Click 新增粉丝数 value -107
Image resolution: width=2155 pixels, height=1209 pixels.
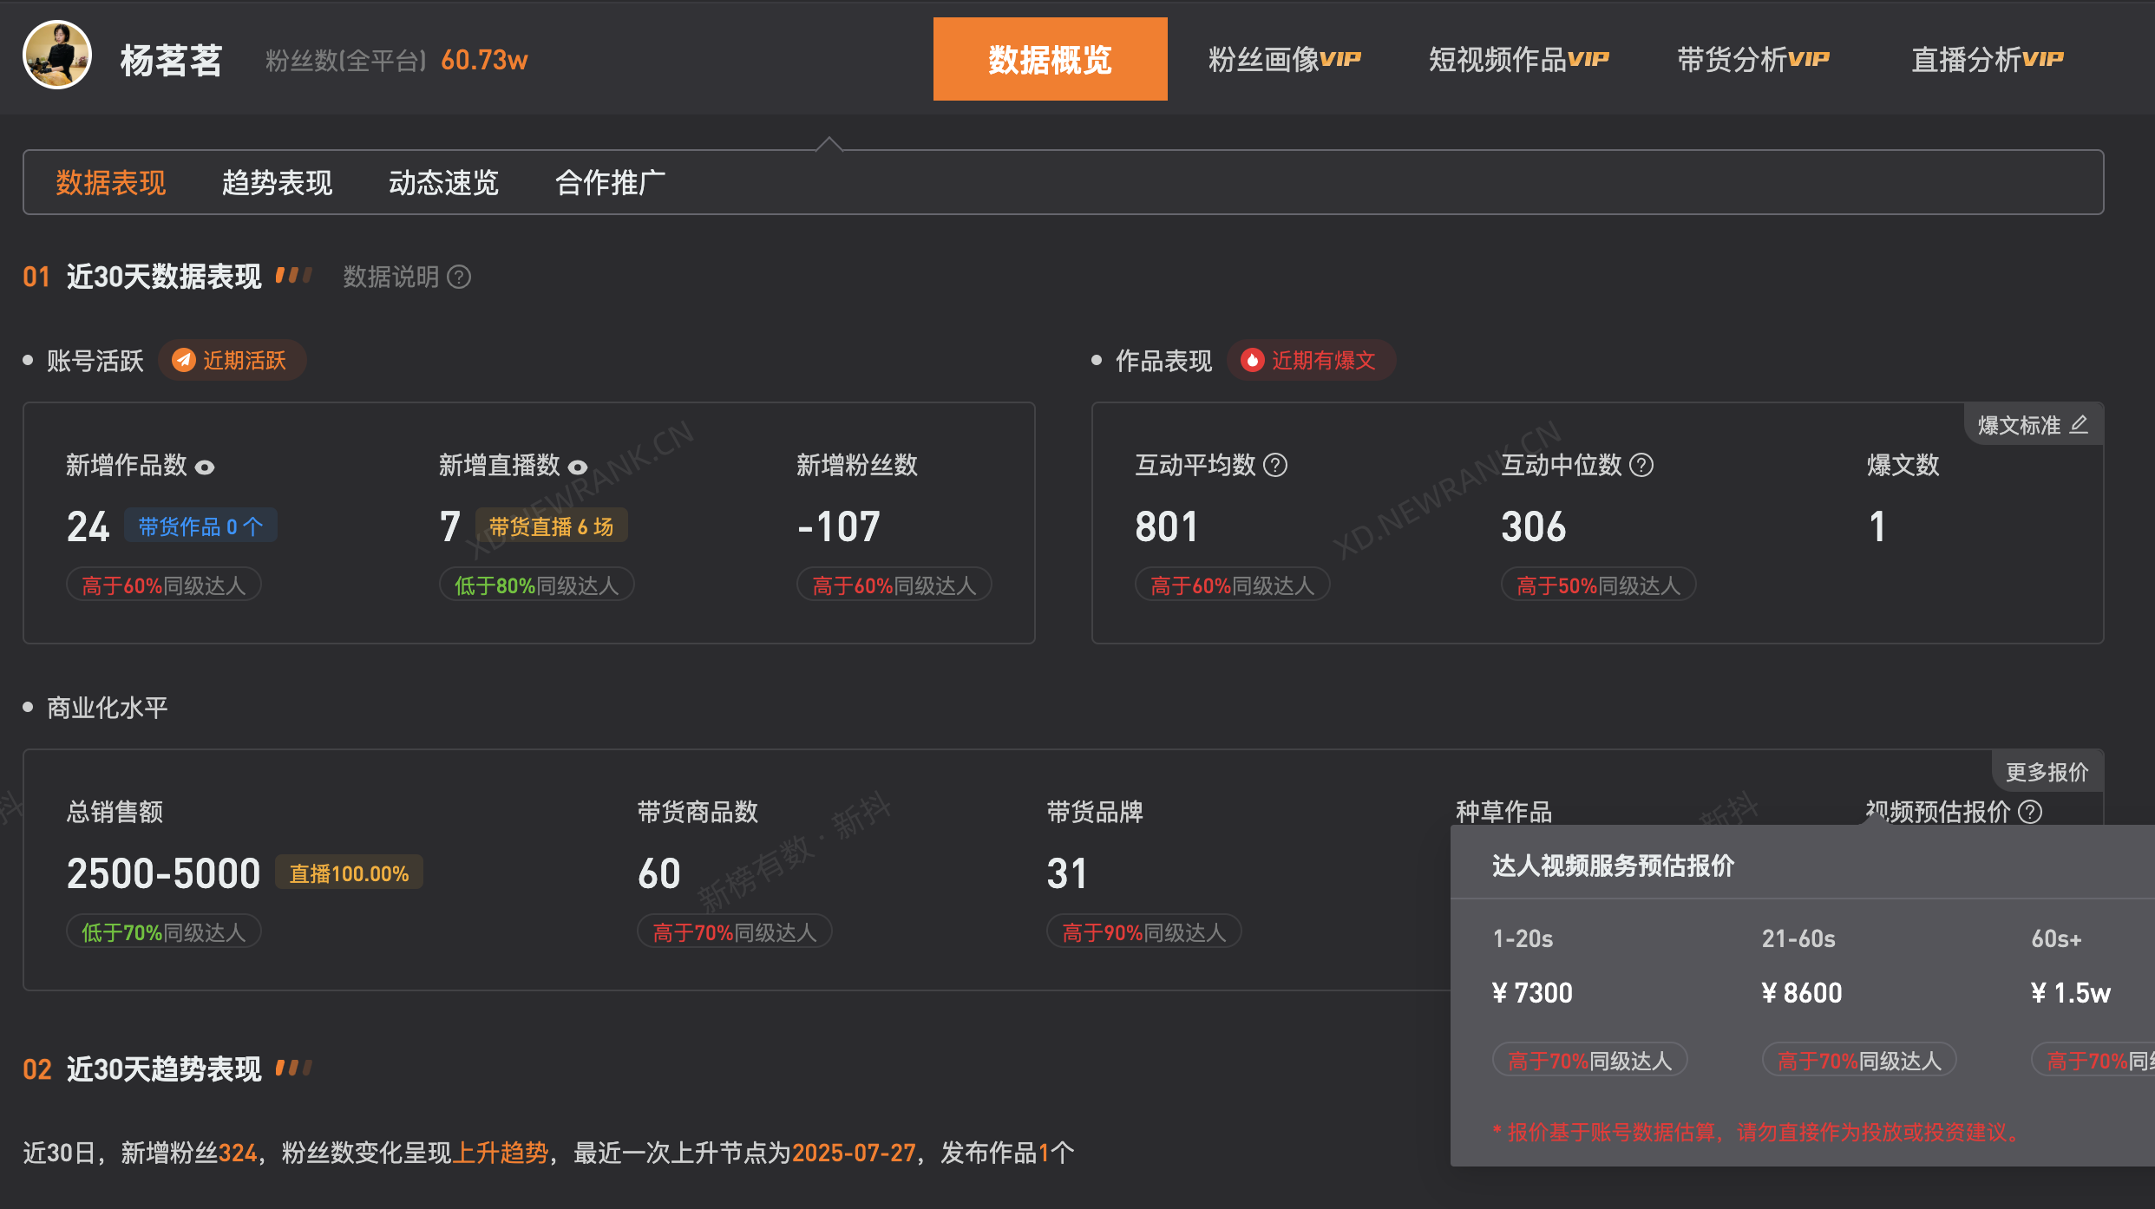pos(839,526)
